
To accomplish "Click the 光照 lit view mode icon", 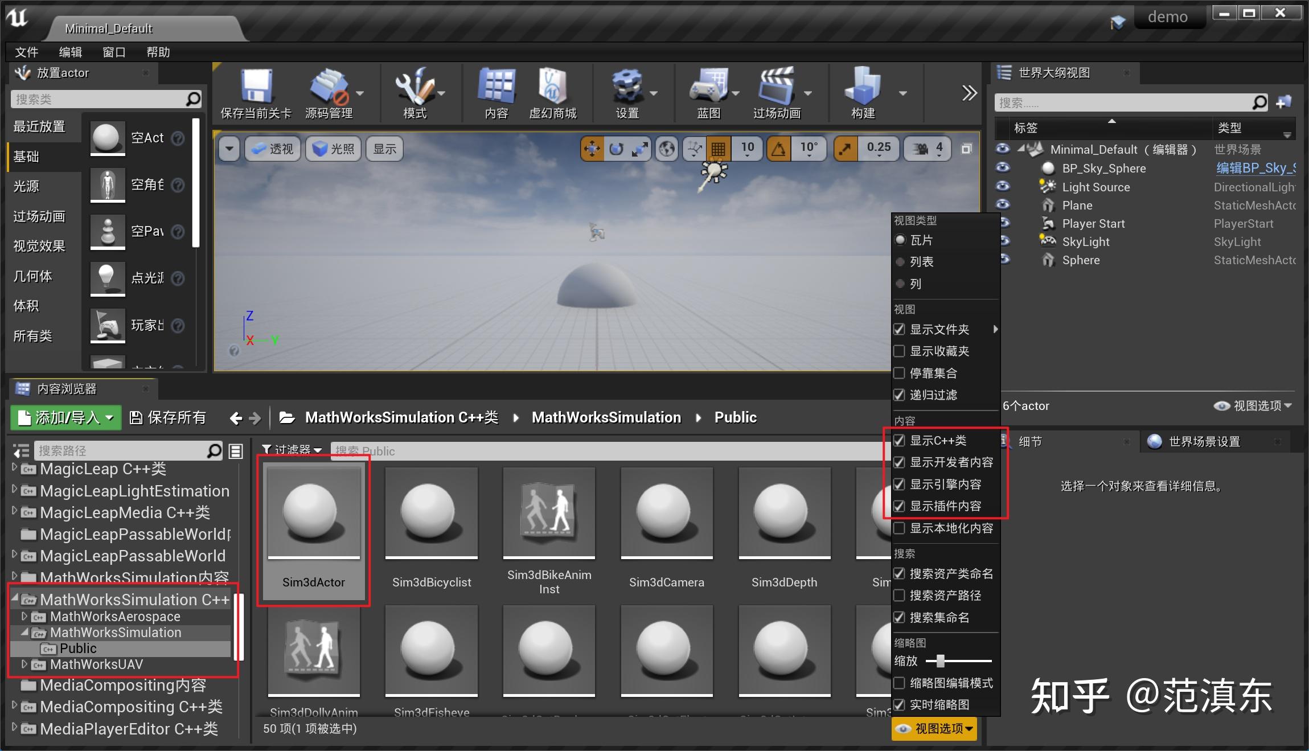I will [333, 149].
